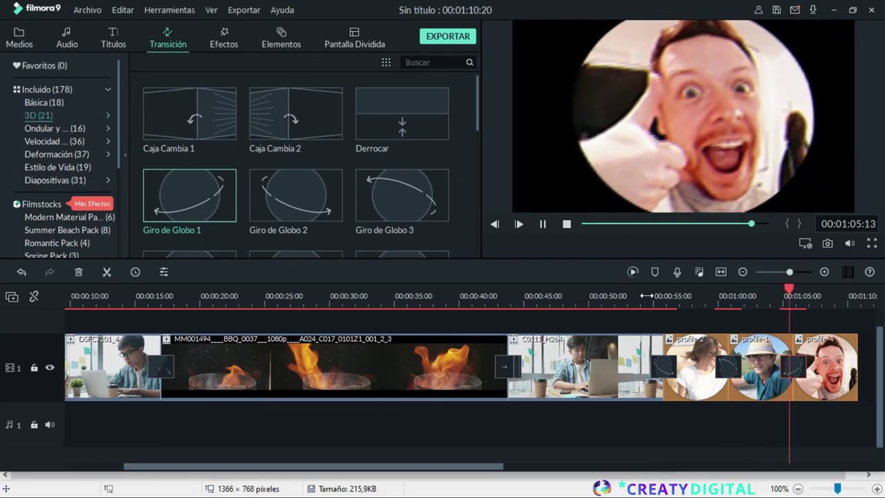Step back one frame in preview

[494, 224]
